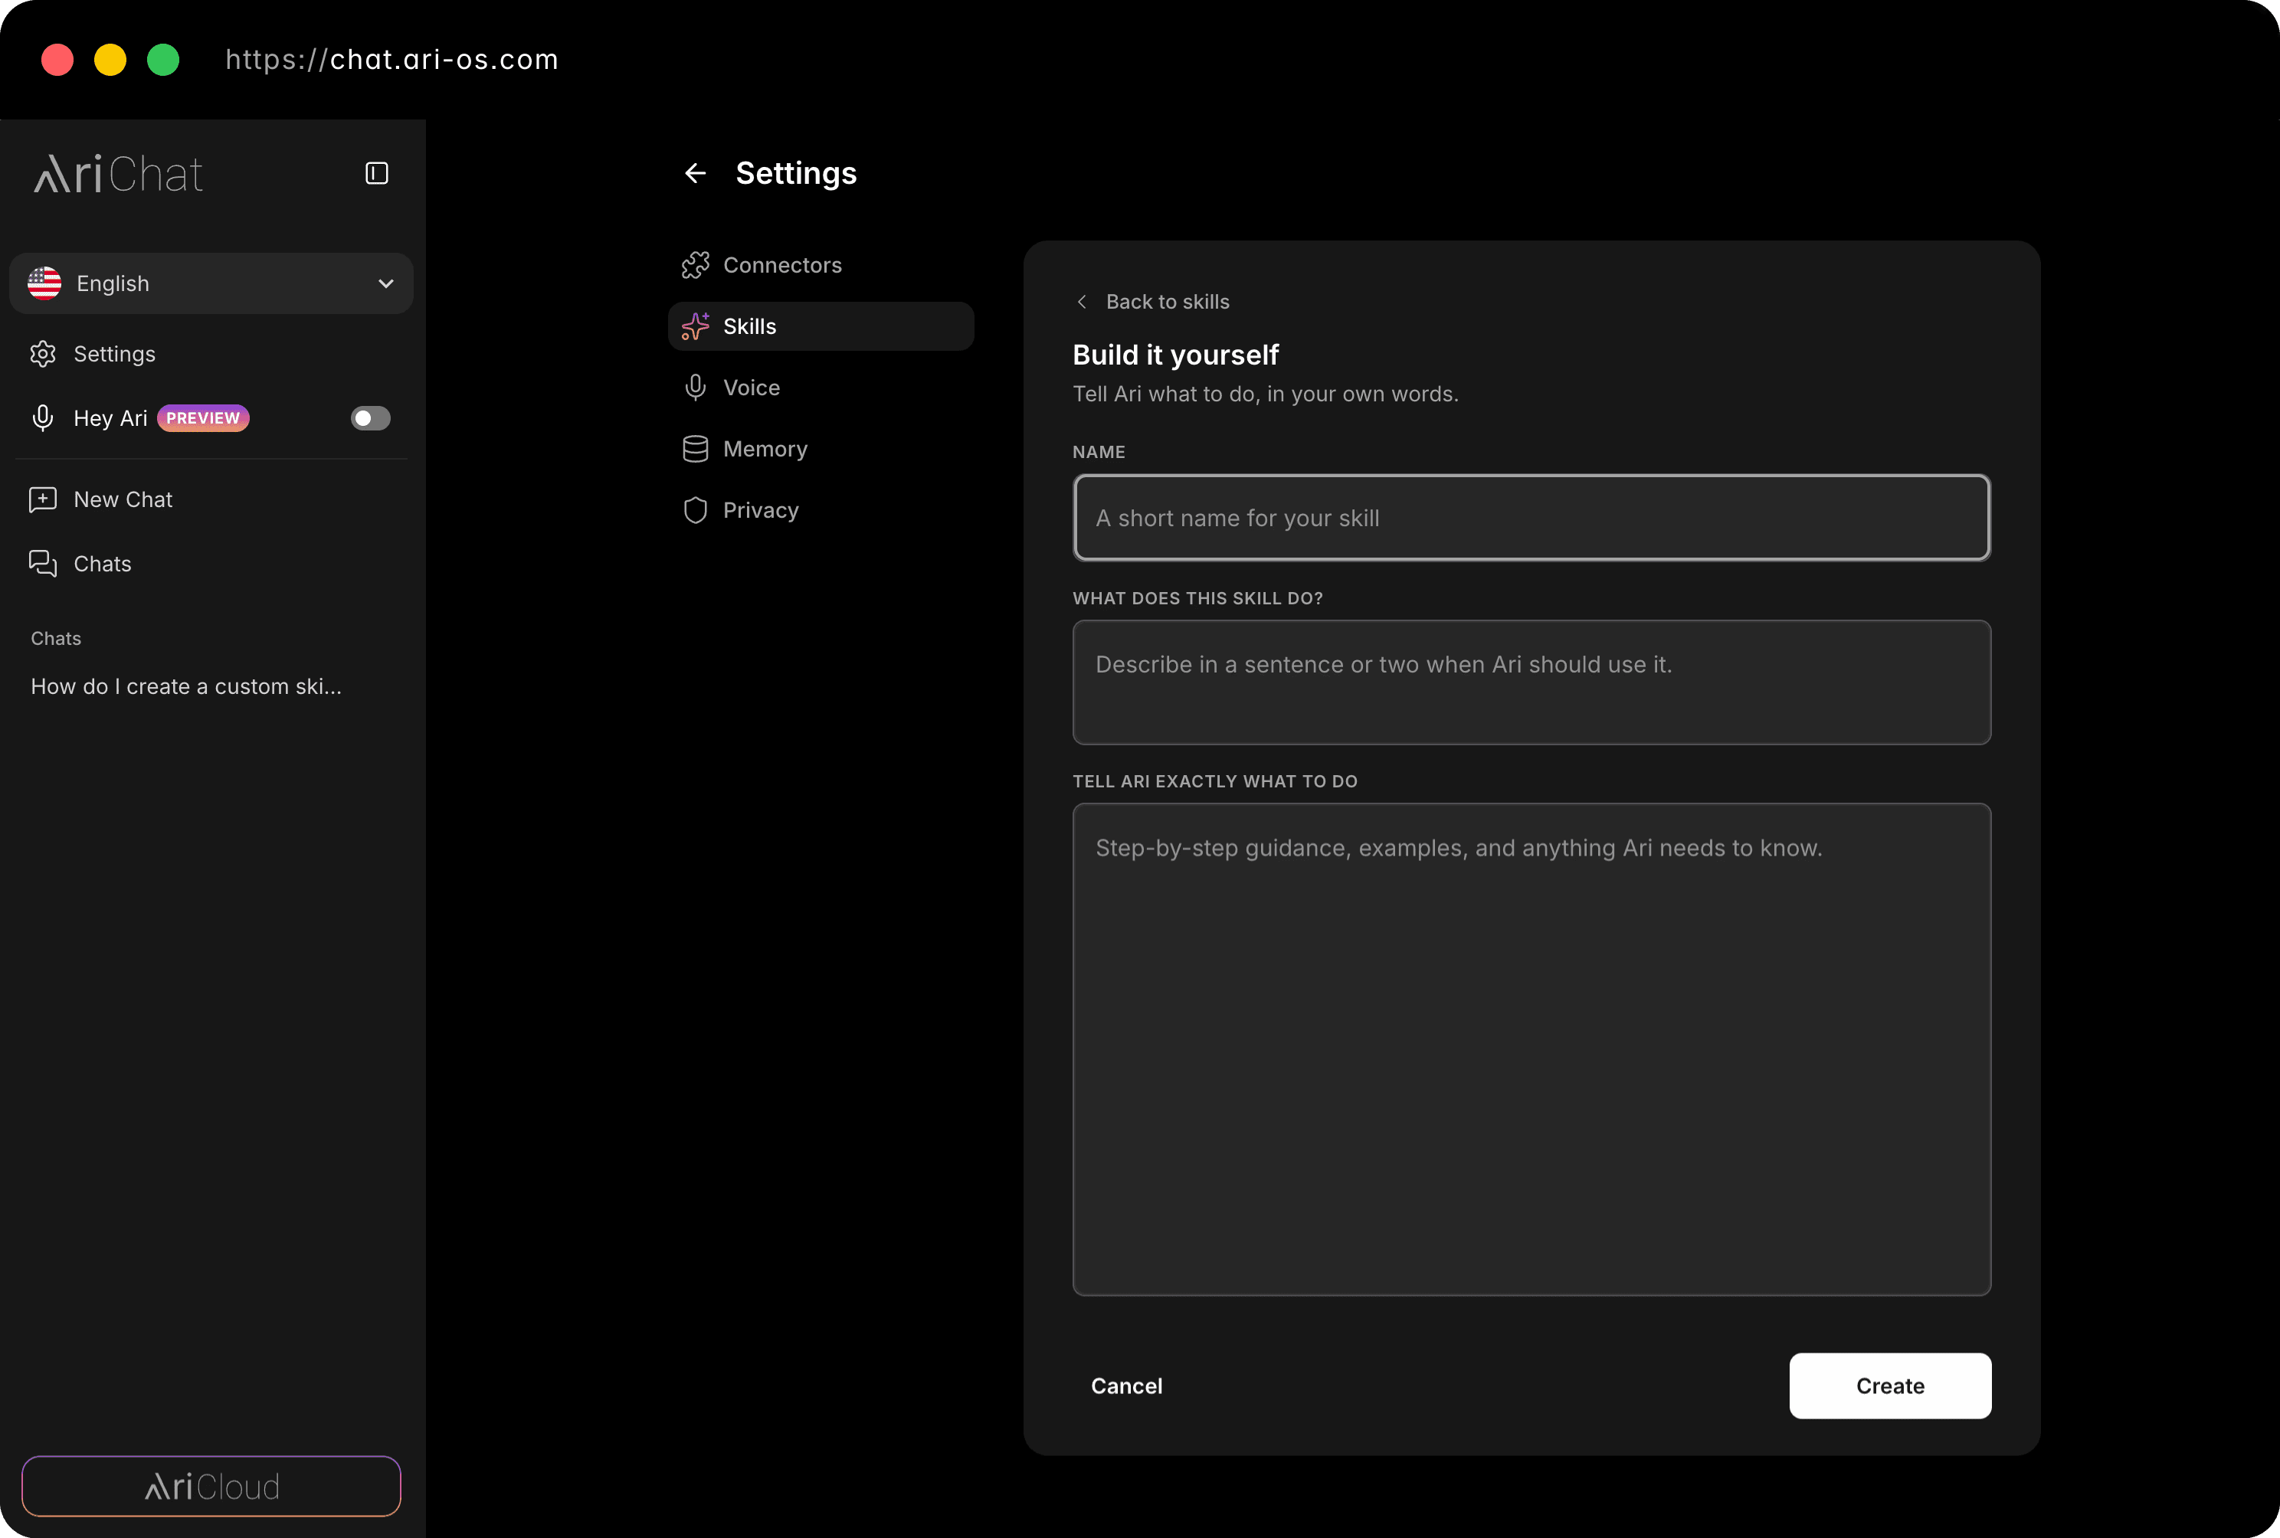2280x1538 pixels.
Task: Click the Settings gear icon in sidebar
Action: [x=43, y=354]
